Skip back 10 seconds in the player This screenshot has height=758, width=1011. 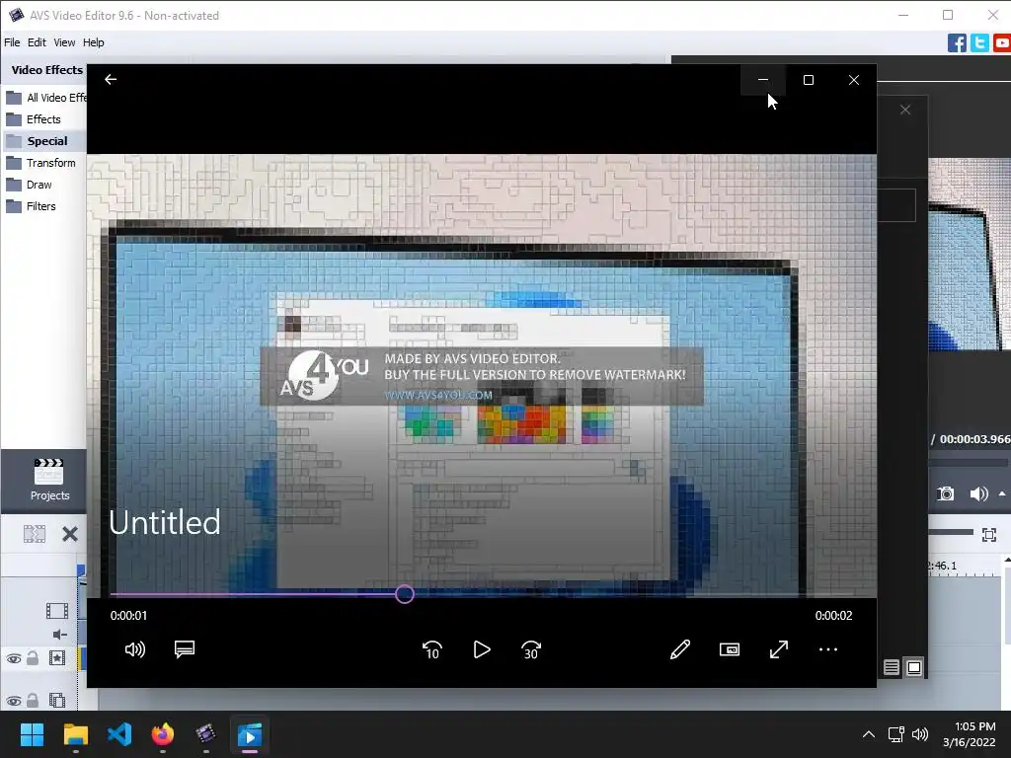point(432,649)
